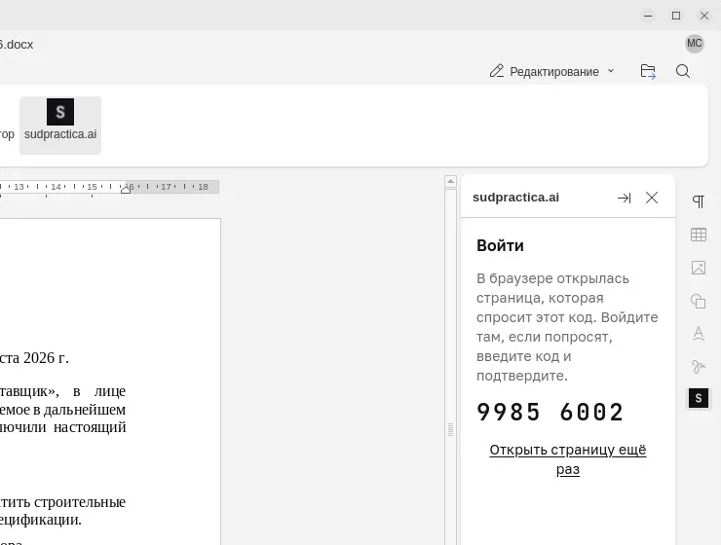Open file location folder icon
The image size is (721, 545).
point(648,71)
